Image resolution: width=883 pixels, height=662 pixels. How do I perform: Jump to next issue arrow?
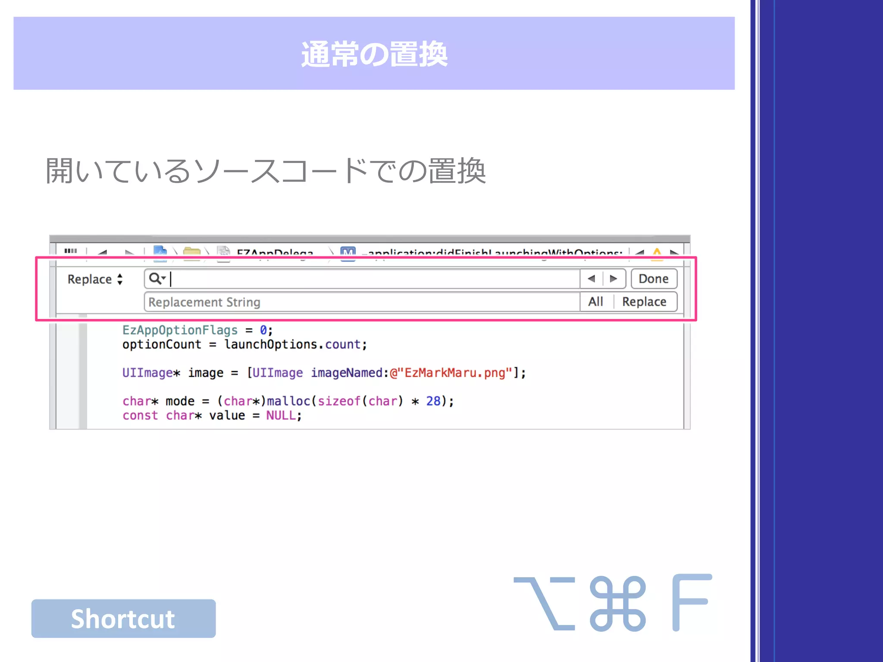pyautogui.click(x=674, y=253)
